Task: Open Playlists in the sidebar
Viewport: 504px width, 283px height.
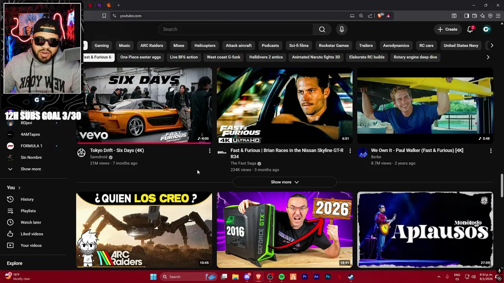Action: (28, 211)
